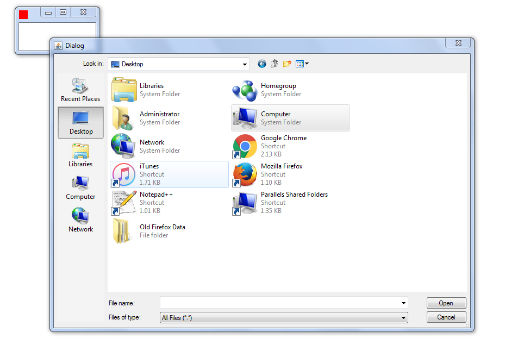Expand the Look in dropdown

click(x=245, y=64)
